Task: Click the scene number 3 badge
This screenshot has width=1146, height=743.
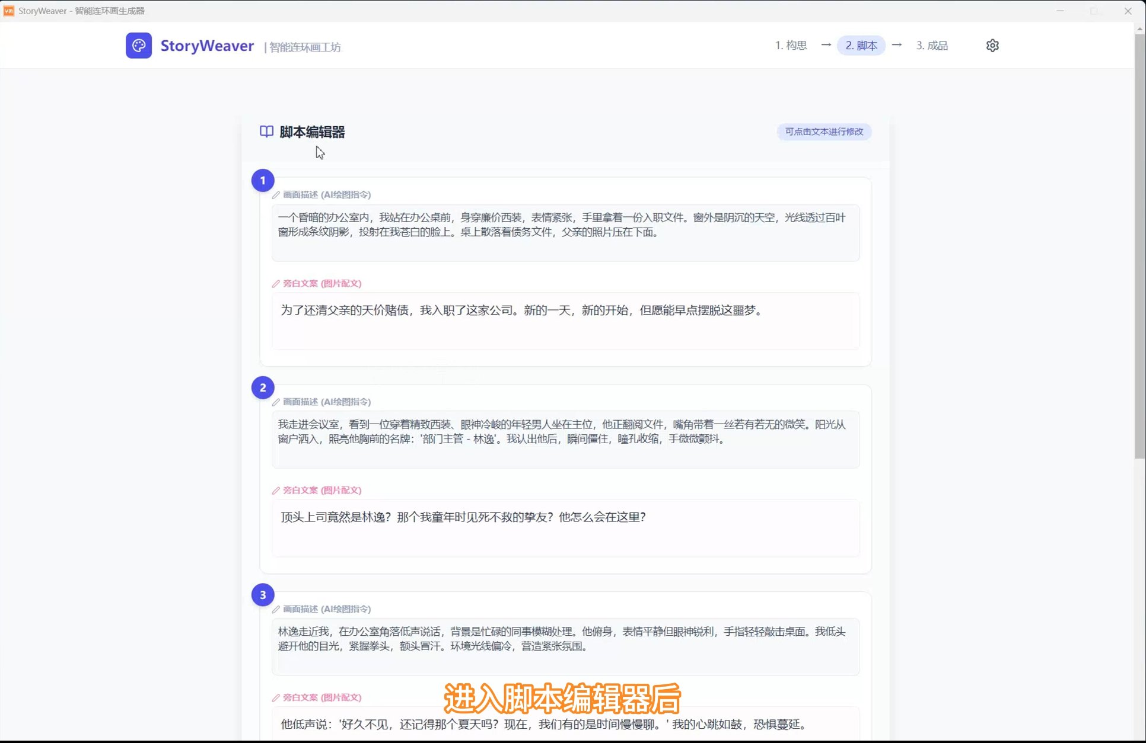Action: [263, 595]
